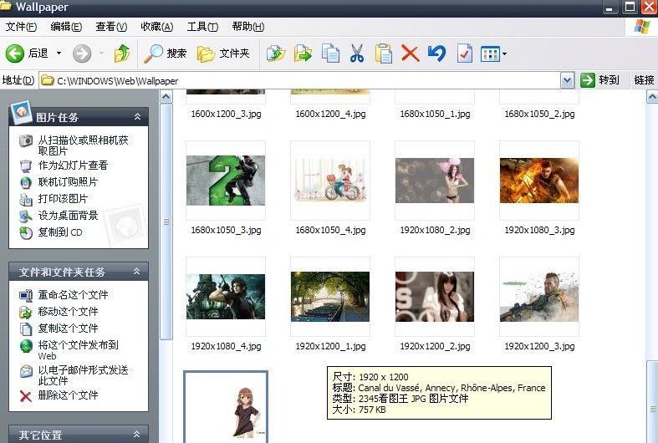Select the 1680x1050_4.jpg thumbnail

(x=330, y=181)
